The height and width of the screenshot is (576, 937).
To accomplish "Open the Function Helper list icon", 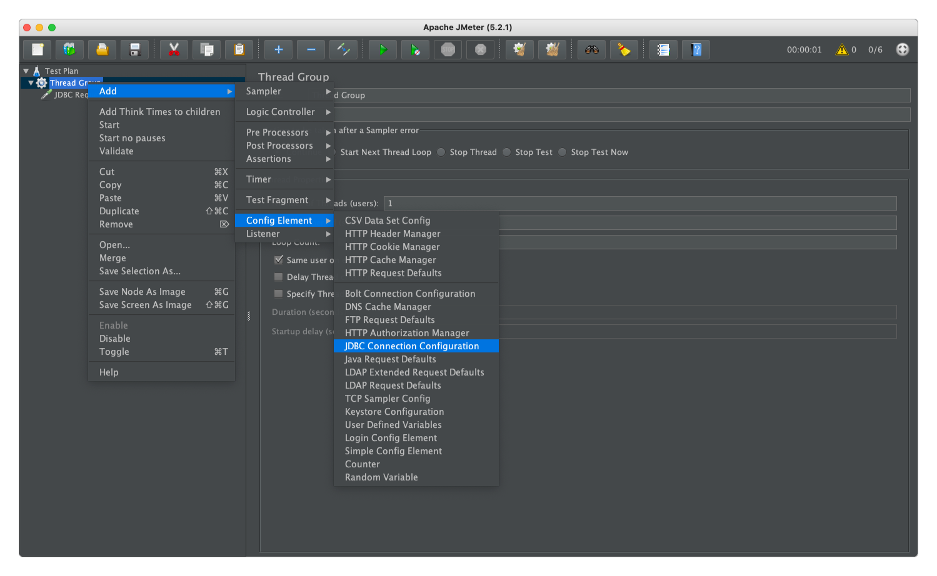I will pos(664,49).
